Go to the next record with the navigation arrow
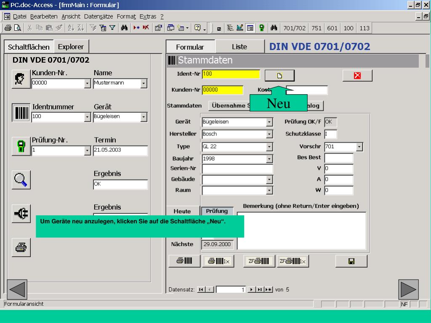 coord(251,289)
